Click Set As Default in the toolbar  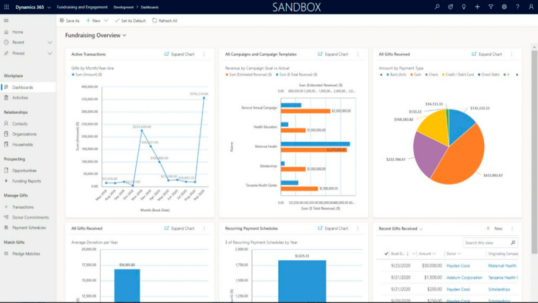(x=131, y=20)
